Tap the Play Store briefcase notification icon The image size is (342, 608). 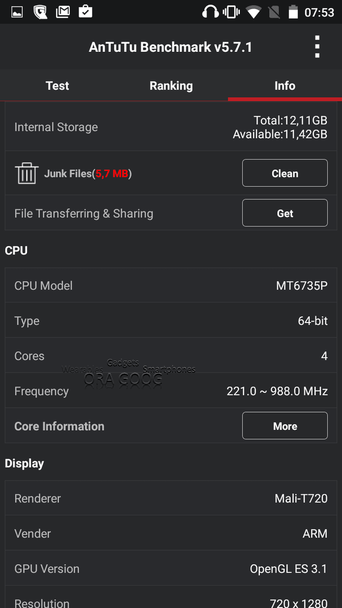coord(85,12)
